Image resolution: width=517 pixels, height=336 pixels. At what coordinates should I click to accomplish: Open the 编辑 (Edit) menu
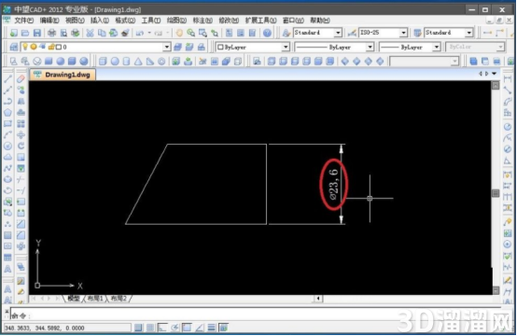(49, 21)
